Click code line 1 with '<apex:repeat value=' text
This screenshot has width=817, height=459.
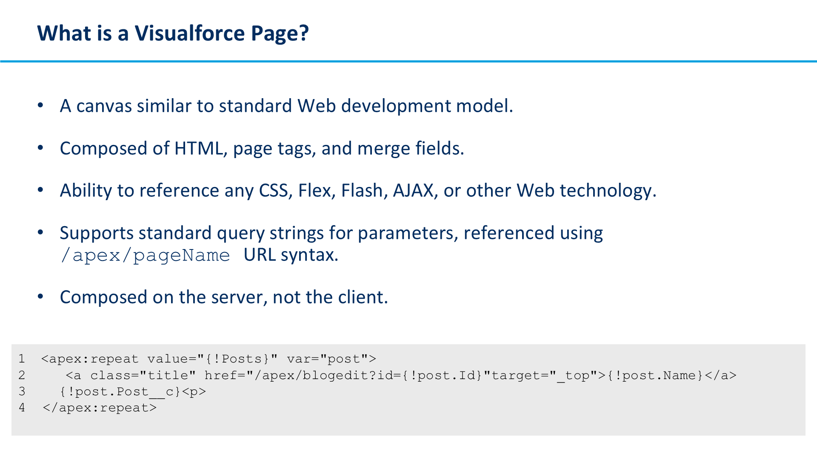click(x=209, y=359)
